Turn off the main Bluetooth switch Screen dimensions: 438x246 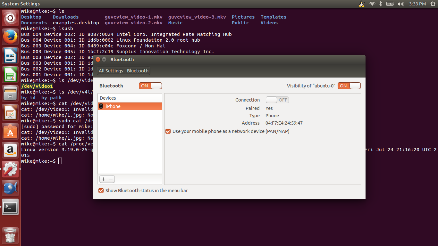[x=150, y=86]
